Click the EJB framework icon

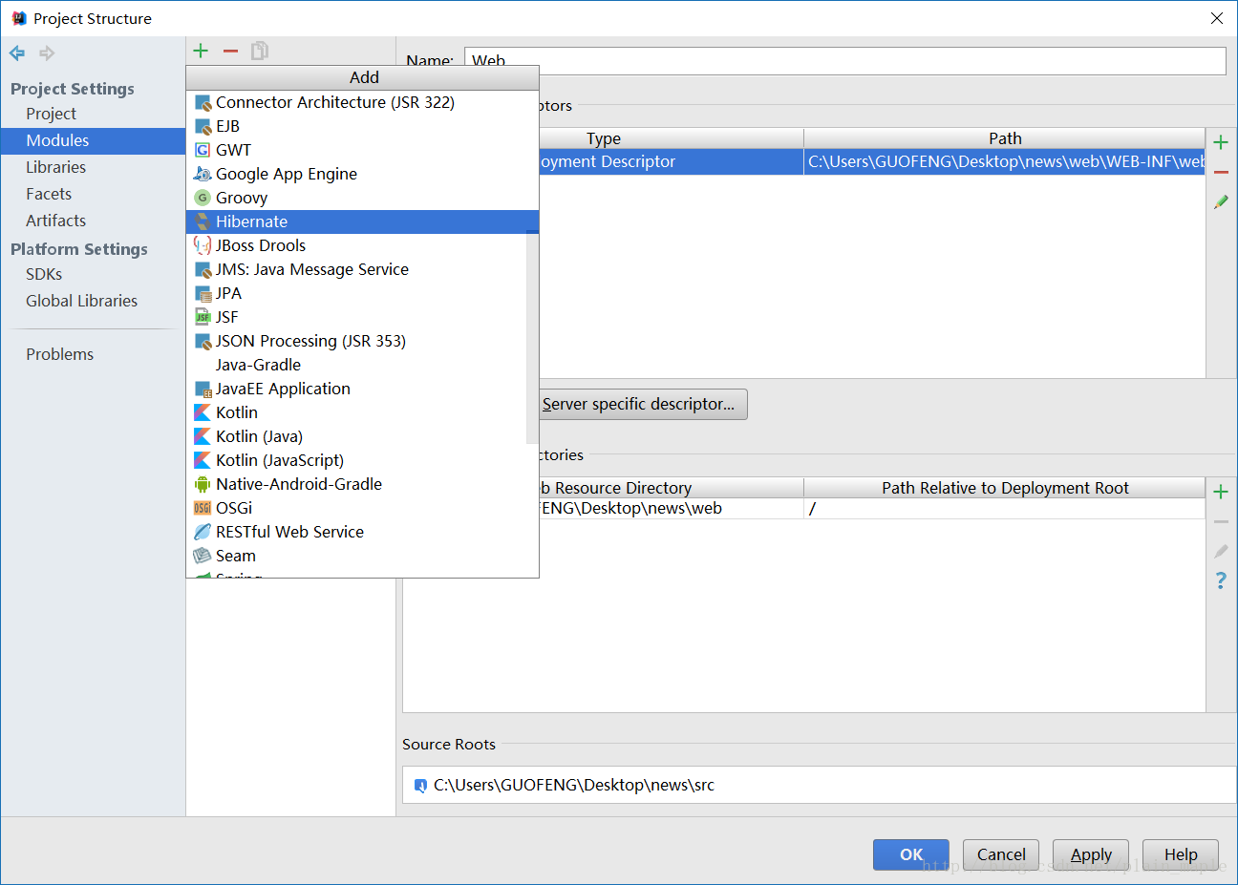click(x=203, y=126)
